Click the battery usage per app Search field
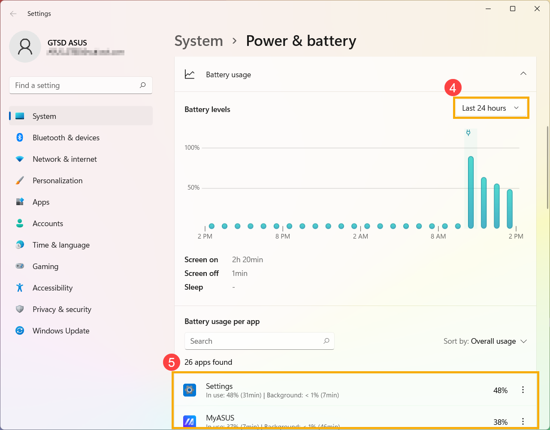 (x=259, y=341)
